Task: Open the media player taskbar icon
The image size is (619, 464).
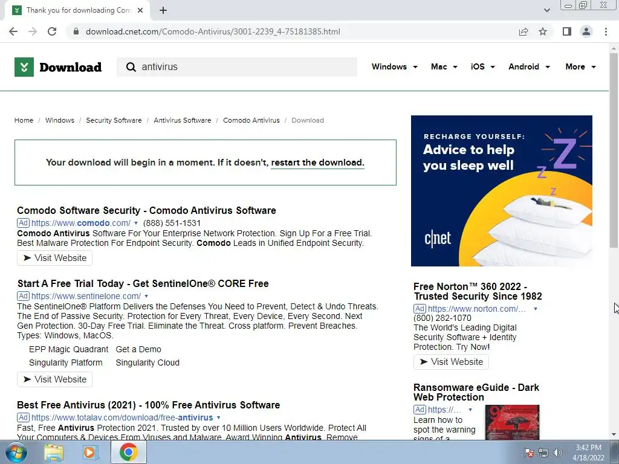Action: [90, 453]
